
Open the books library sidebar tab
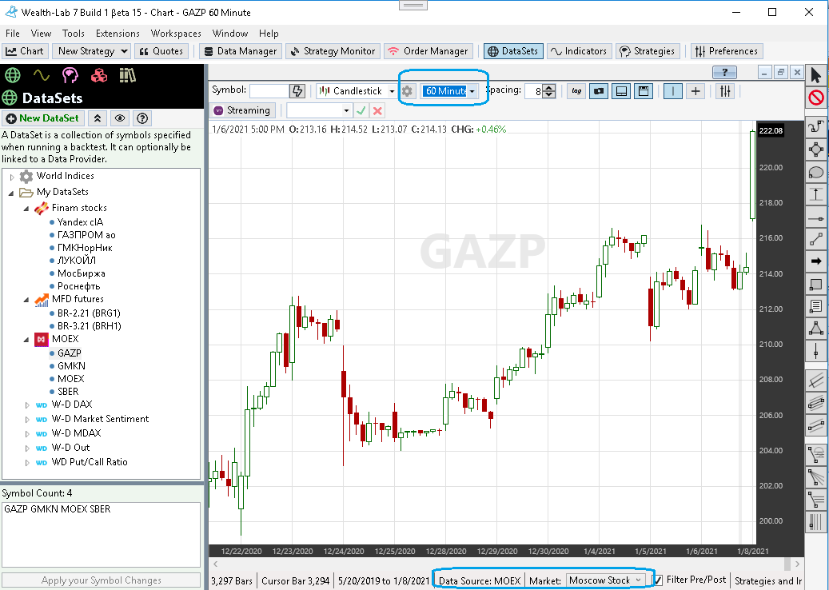(127, 75)
